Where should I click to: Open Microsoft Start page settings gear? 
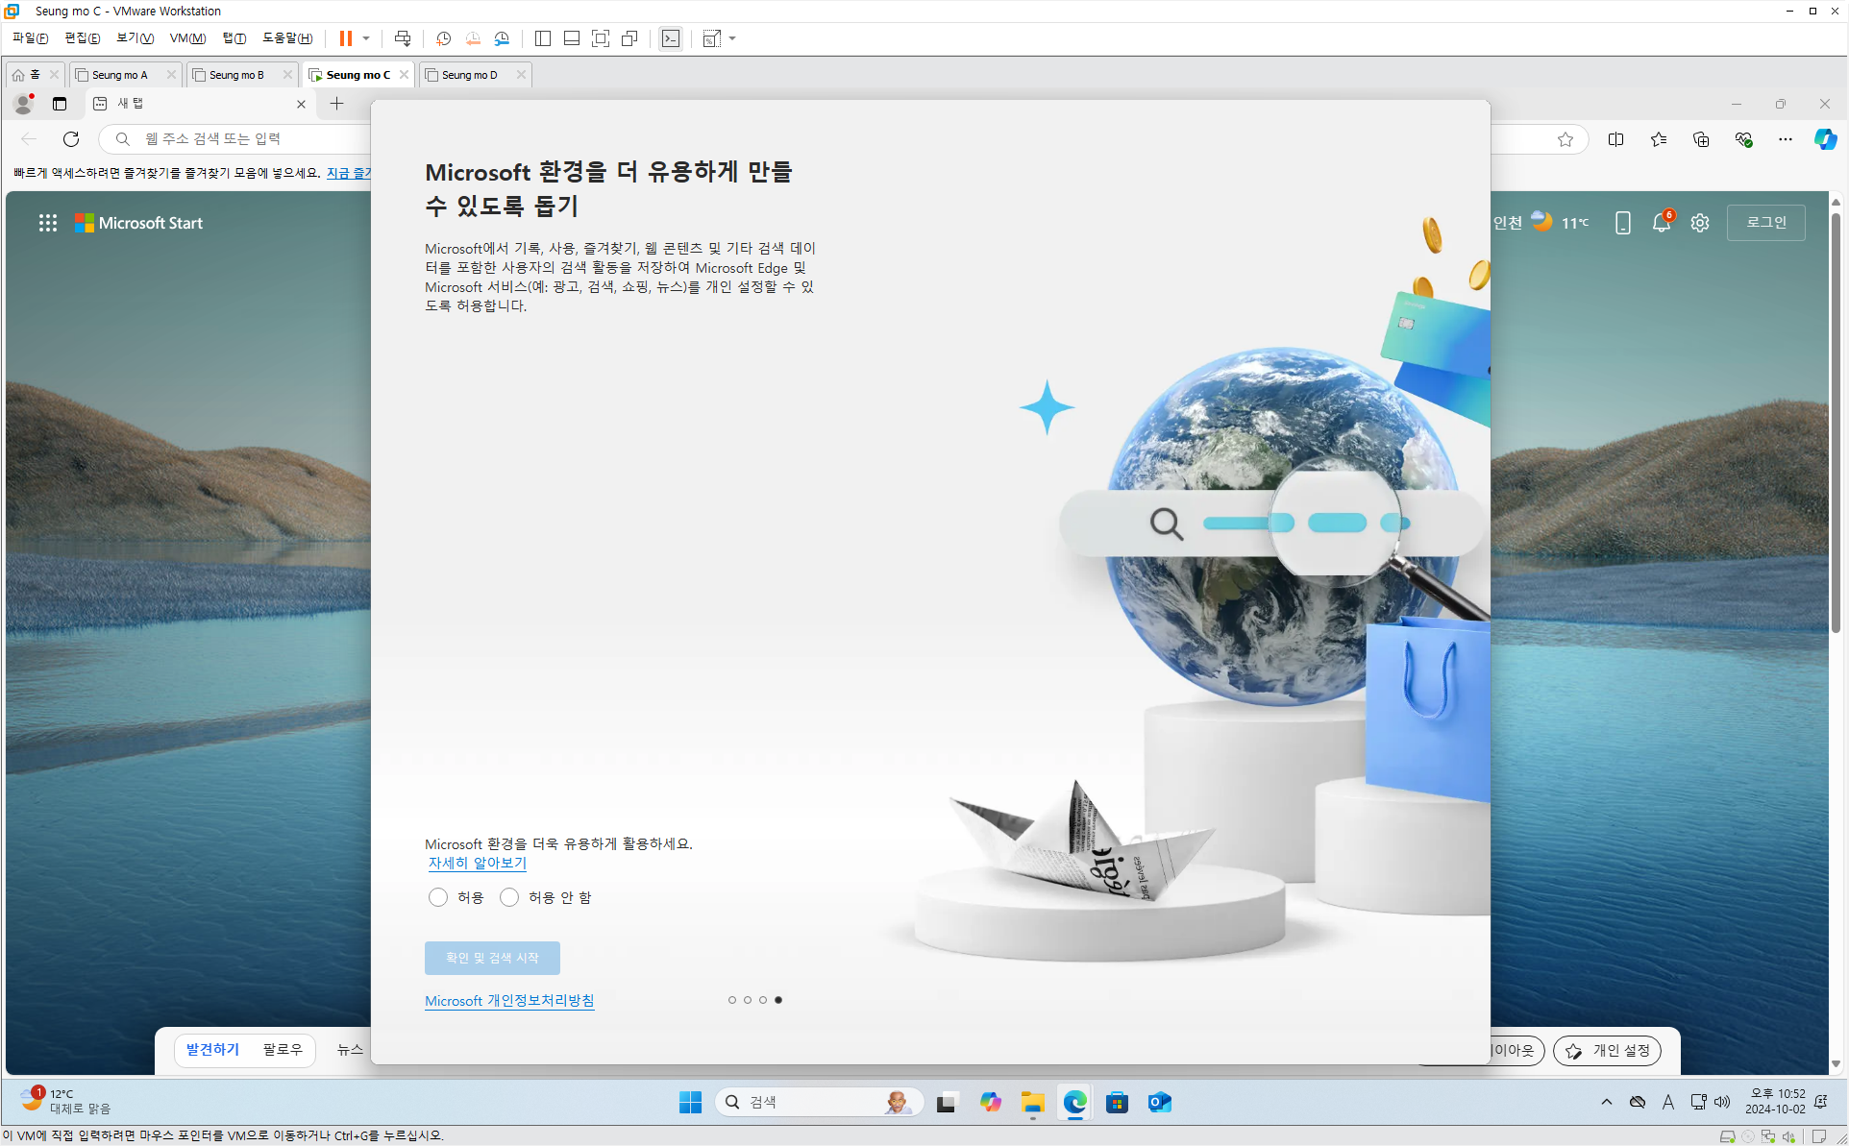click(x=1700, y=223)
